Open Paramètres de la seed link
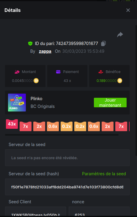137x217 pixels. point(104,174)
